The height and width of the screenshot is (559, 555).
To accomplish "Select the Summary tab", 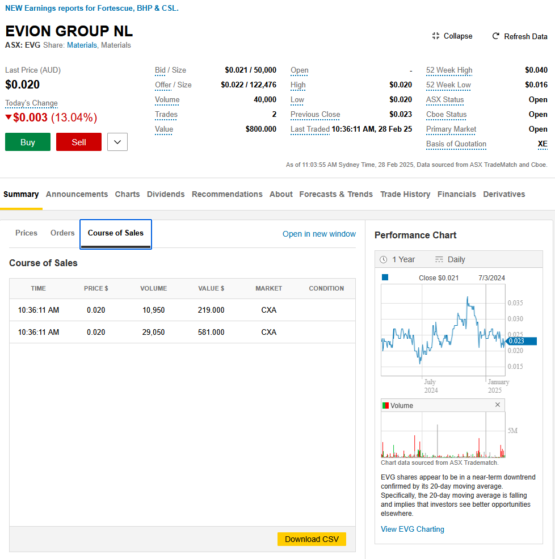I will click(x=21, y=194).
